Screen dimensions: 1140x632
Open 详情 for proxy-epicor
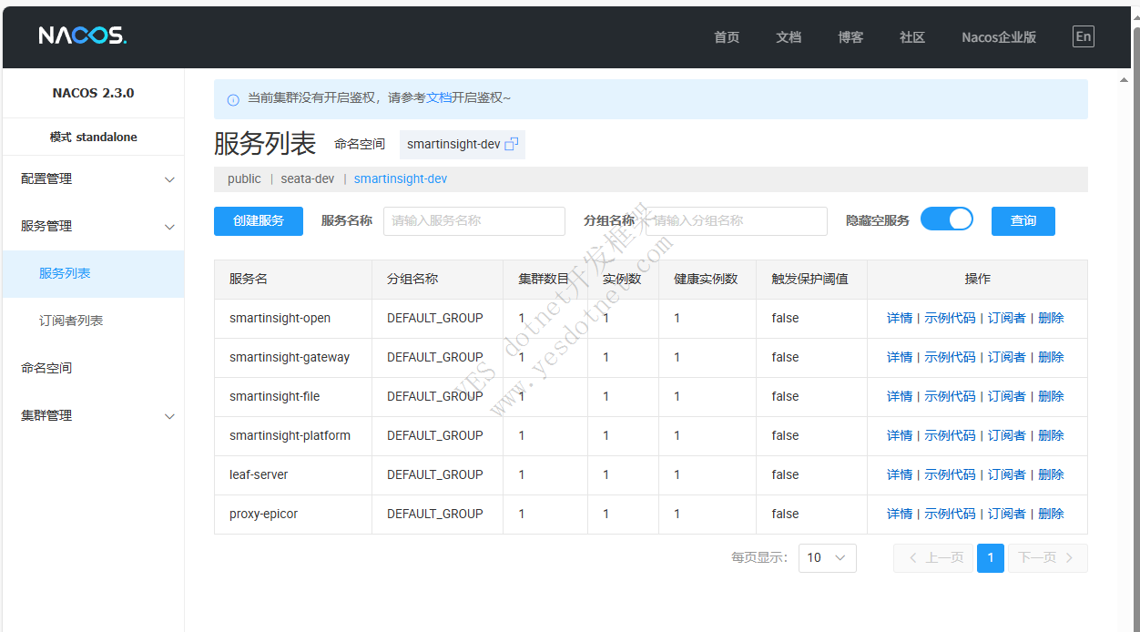(900, 515)
